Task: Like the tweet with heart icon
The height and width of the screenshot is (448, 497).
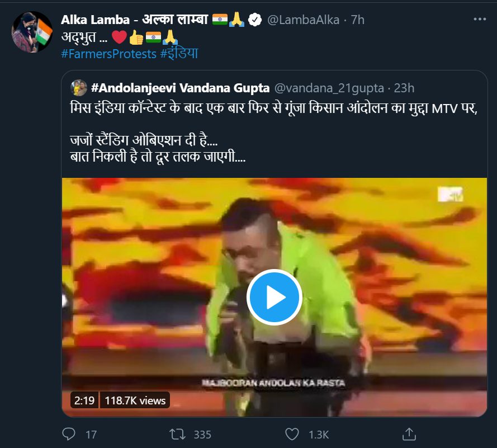Action: click(292, 434)
